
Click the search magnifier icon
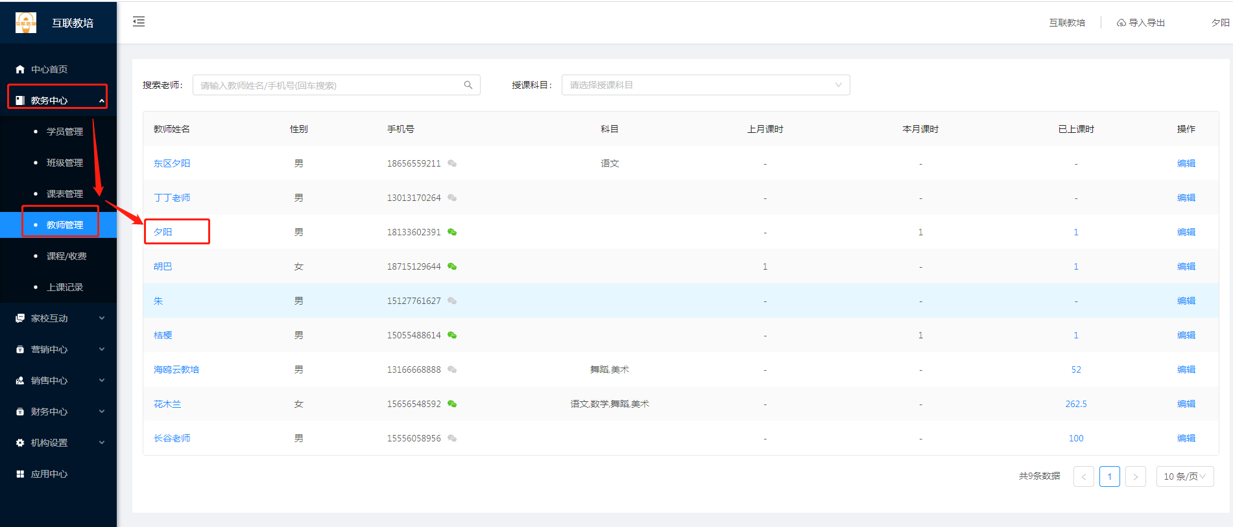point(468,85)
